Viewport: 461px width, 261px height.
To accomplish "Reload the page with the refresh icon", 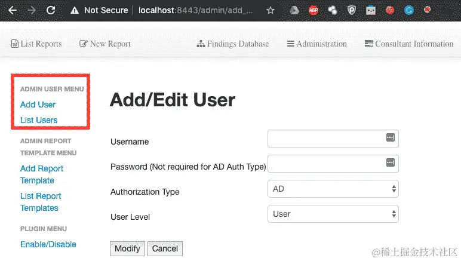I will point(51,10).
